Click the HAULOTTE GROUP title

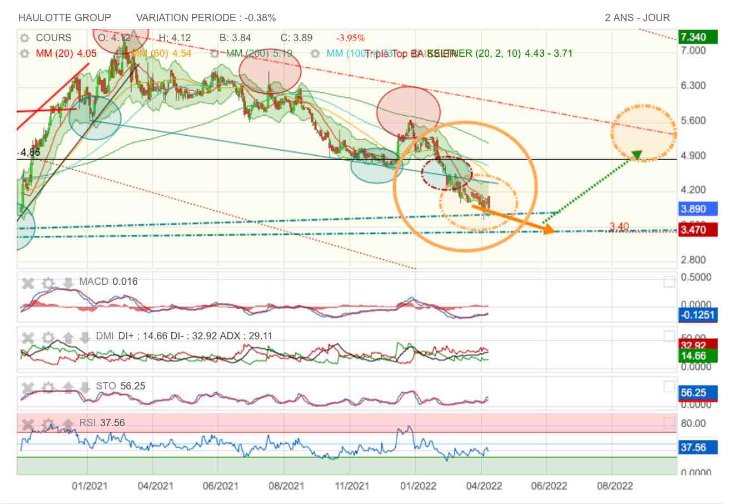click(64, 18)
